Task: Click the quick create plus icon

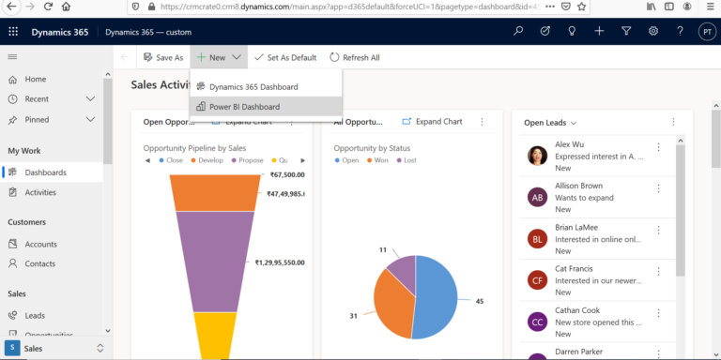Action: [x=599, y=31]
